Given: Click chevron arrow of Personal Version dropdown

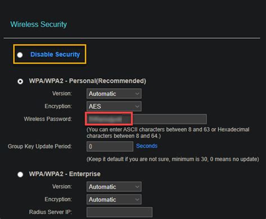Looking at the screenshot, I should tap(137, 94).
